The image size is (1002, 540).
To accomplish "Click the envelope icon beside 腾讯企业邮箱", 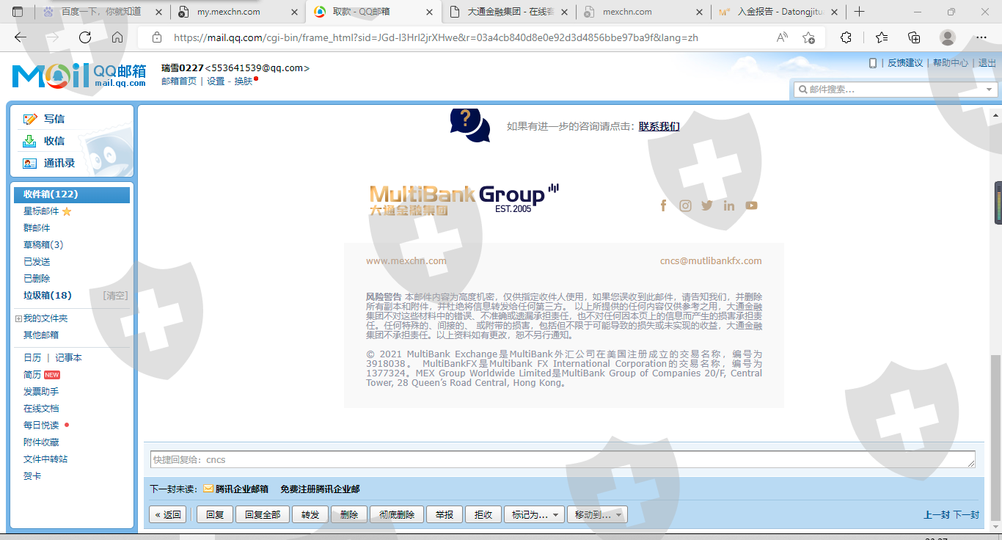I will (x=208, y=489).
